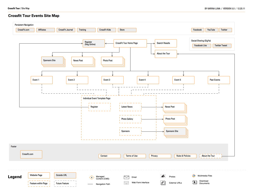Click the "Footer" section label
253x194 pixels.
(x=14, y=147)
